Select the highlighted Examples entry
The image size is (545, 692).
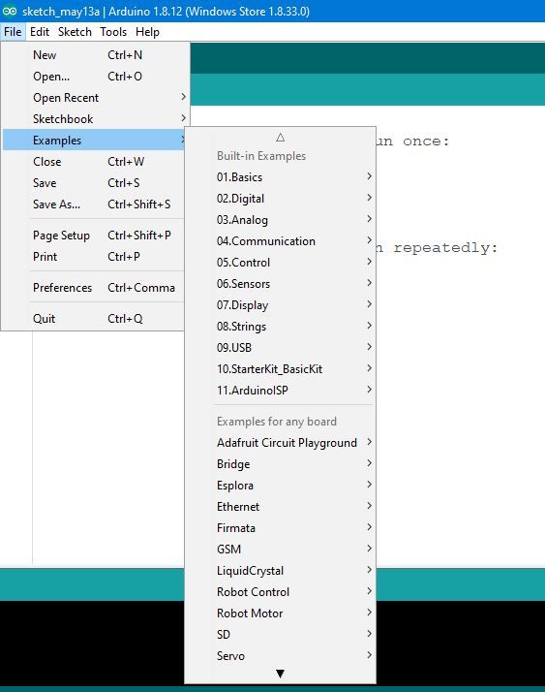pyautogui.click(x=94, y=141)
